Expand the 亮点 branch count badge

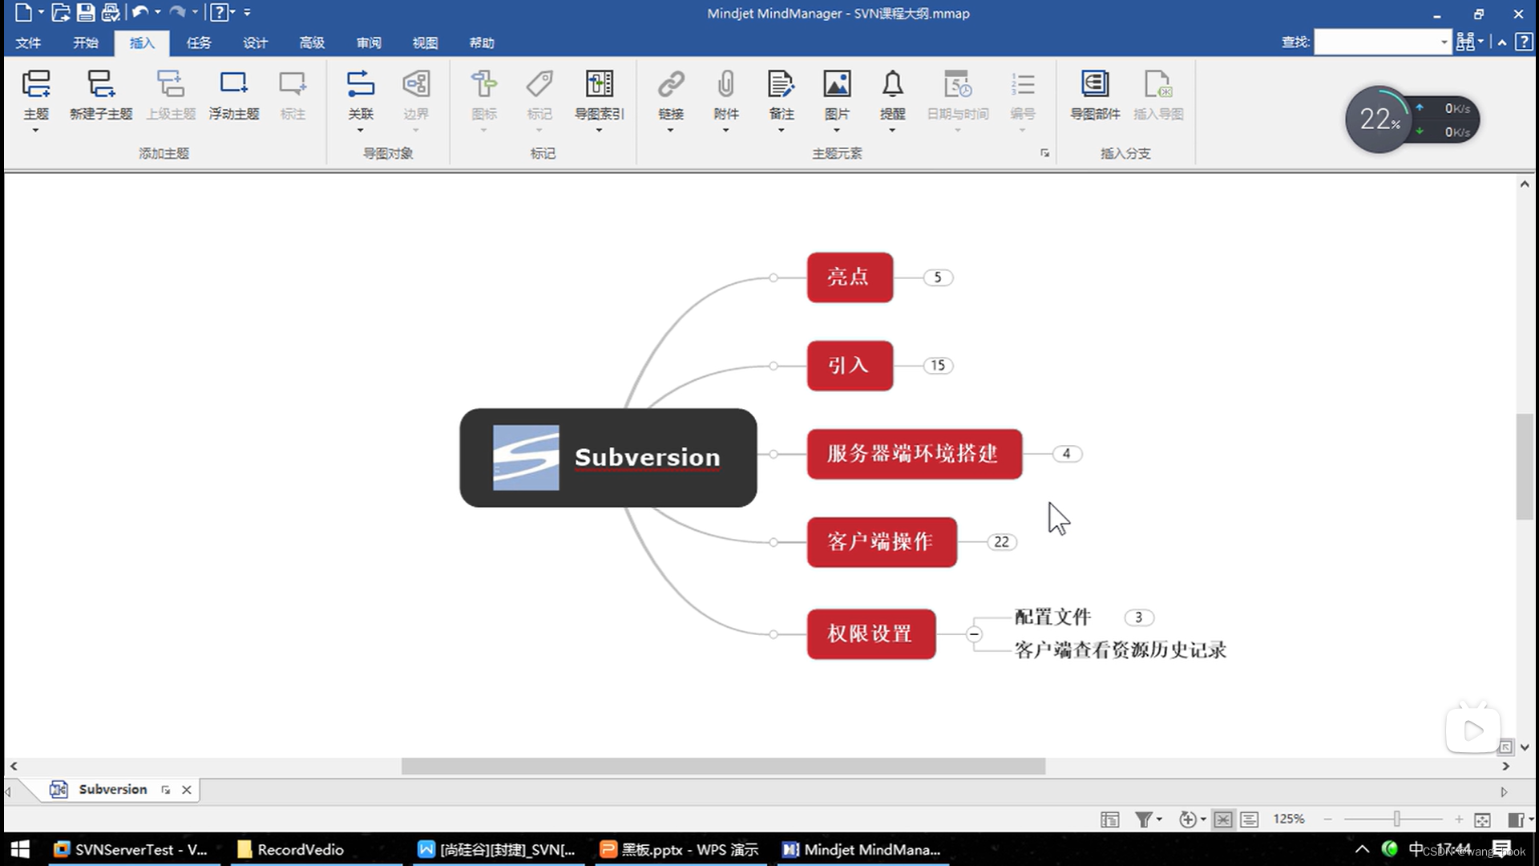click(938, 277)
